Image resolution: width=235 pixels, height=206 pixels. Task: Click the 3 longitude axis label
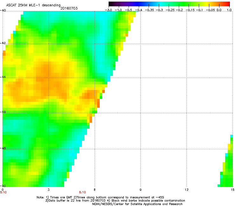(x=49, y=190)
